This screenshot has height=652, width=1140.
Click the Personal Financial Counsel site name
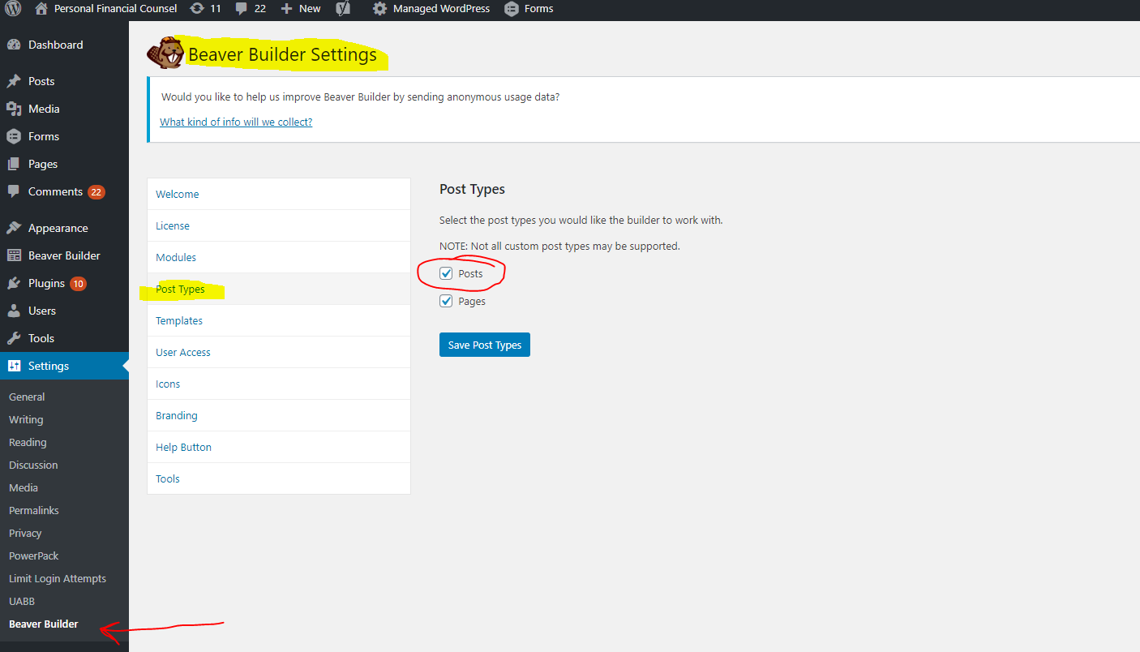click(x=115, y=9)
